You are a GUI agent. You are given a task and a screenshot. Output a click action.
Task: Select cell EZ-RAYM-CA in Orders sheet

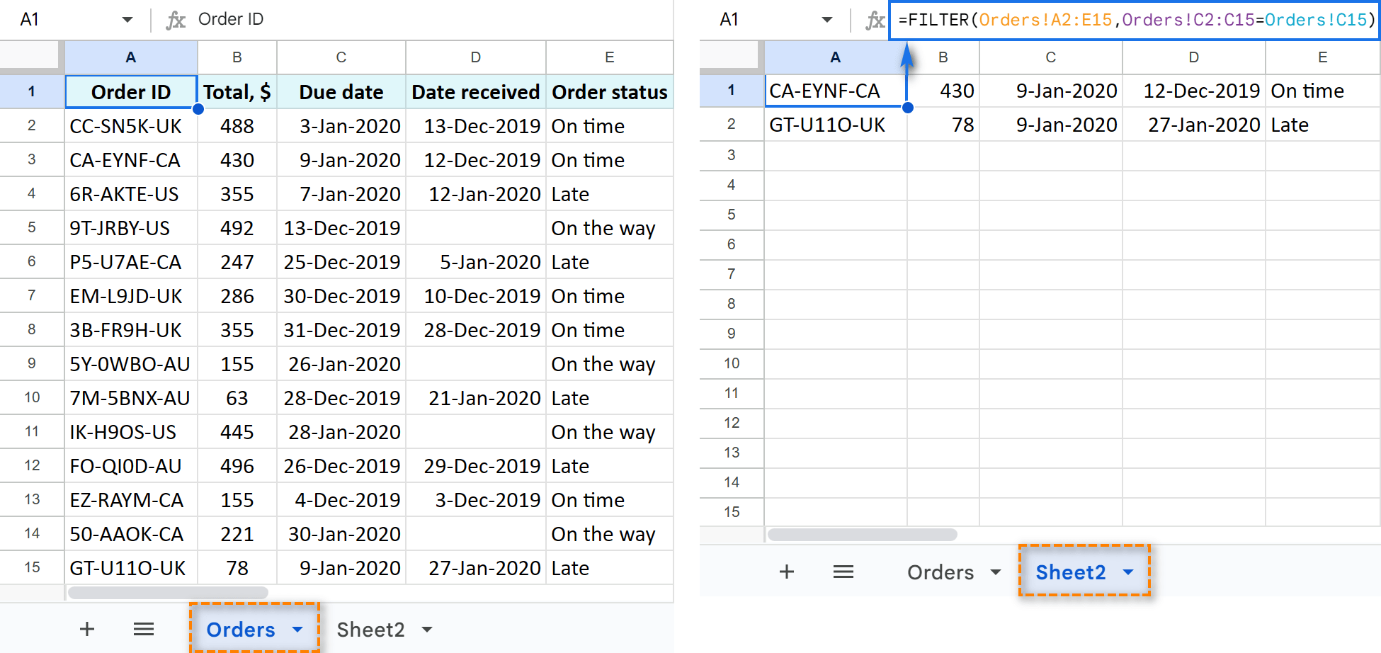coord(131,500)
